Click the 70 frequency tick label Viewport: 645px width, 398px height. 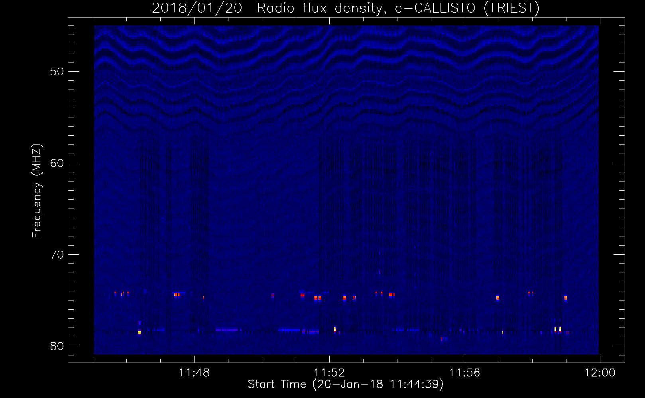coord(57,255)
